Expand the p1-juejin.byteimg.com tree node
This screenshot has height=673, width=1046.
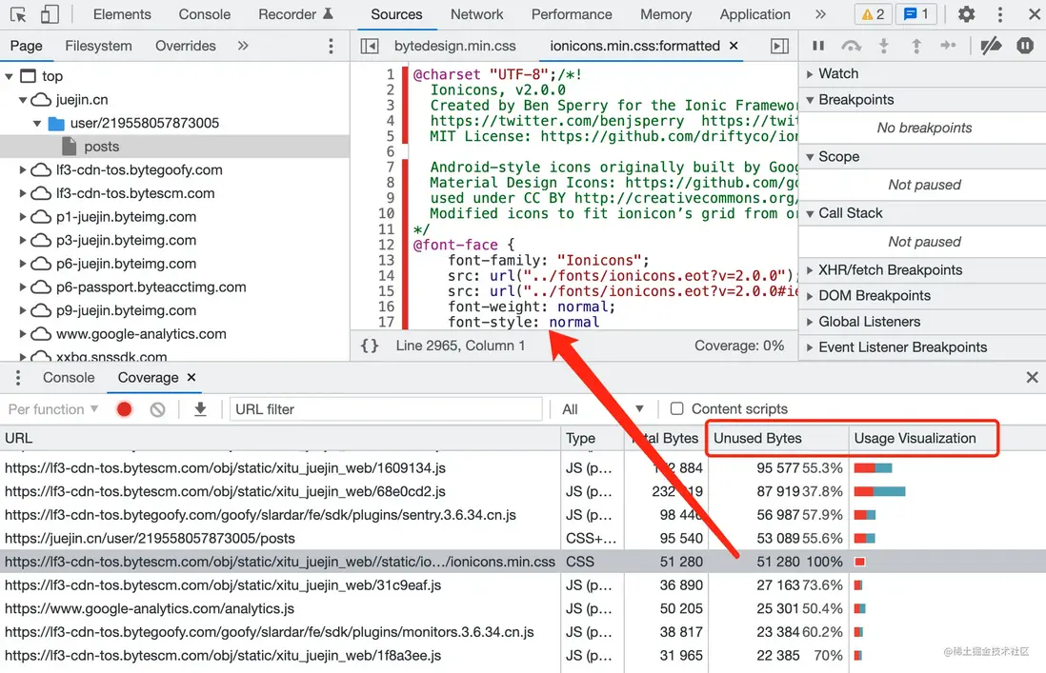pos(24,217)
